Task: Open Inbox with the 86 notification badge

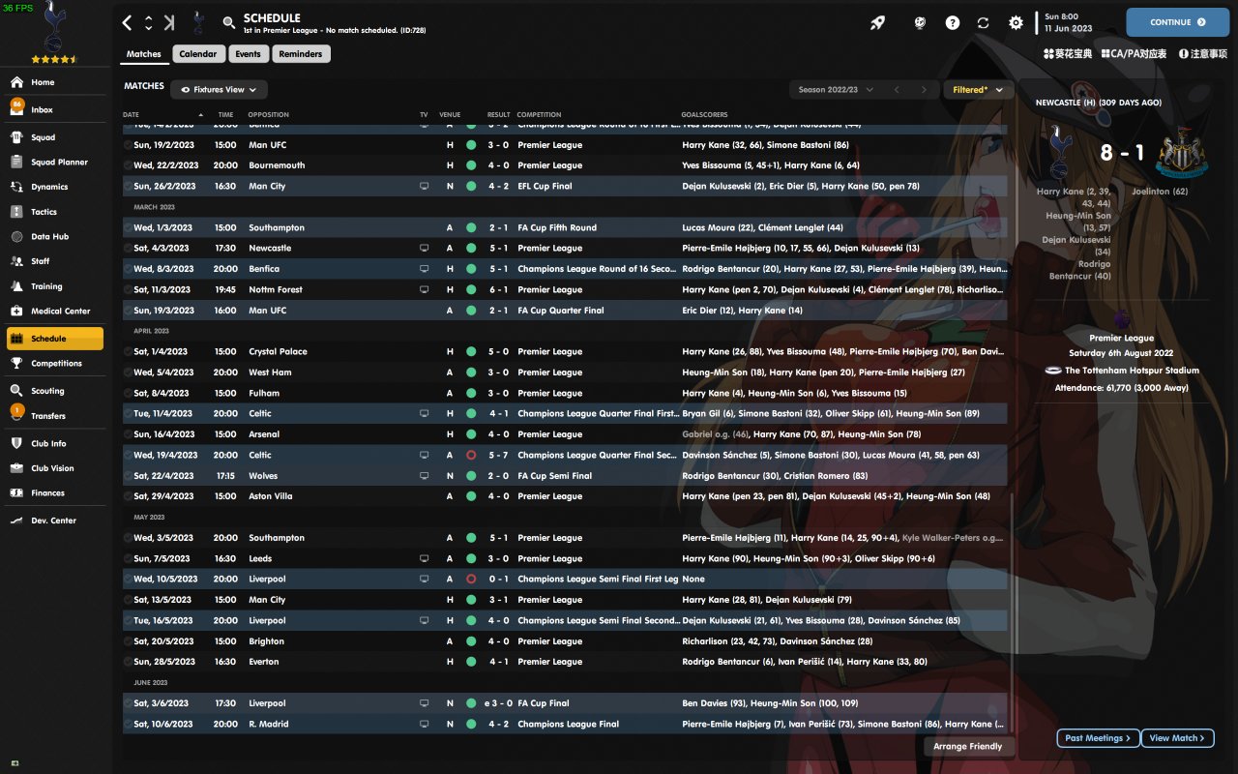Action: pos(42,110)
